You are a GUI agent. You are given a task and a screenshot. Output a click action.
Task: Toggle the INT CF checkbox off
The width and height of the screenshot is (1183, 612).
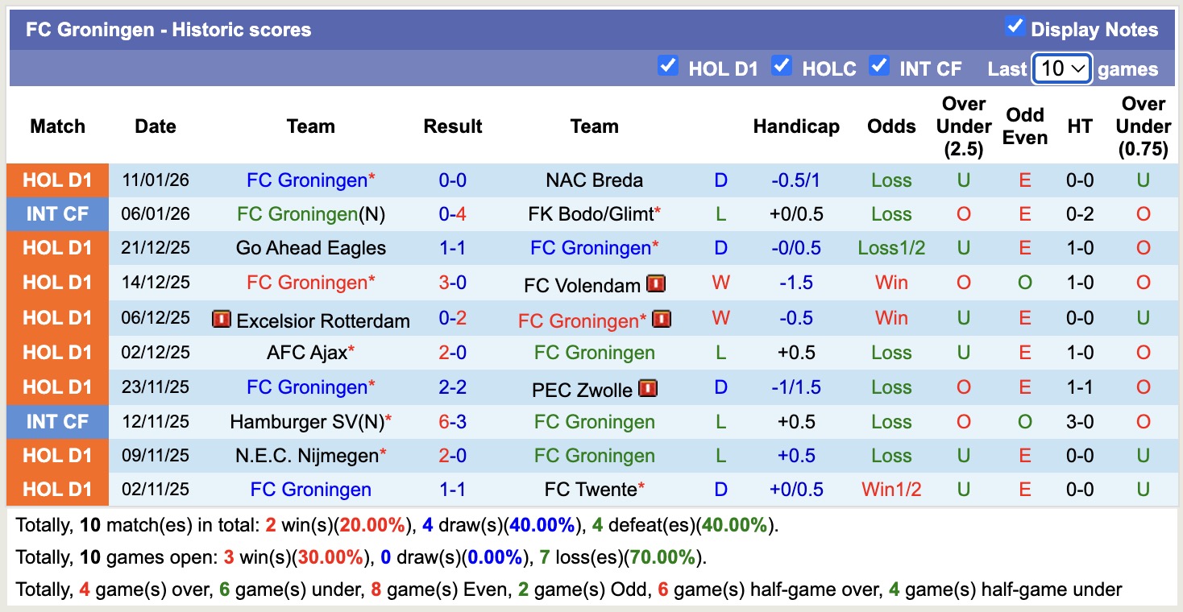878,67
